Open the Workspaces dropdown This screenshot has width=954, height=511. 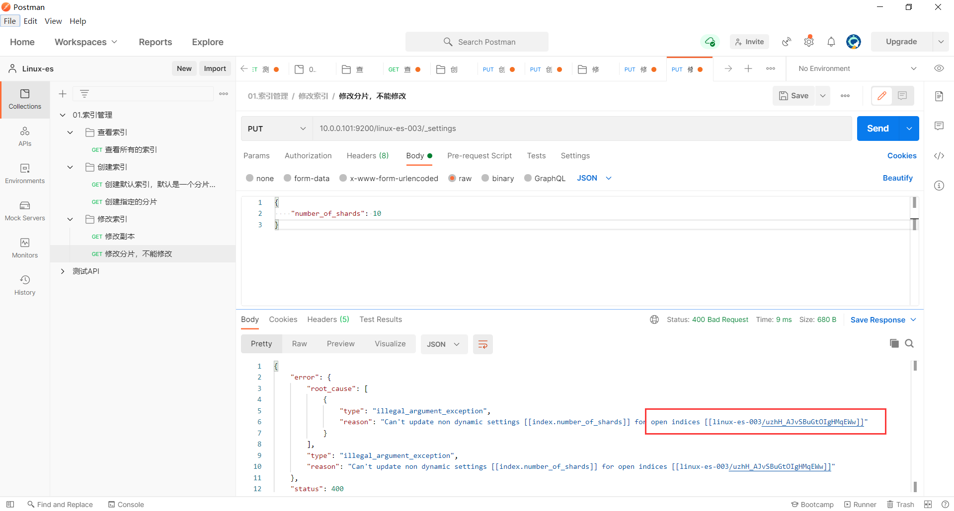[x=86, y=42]
